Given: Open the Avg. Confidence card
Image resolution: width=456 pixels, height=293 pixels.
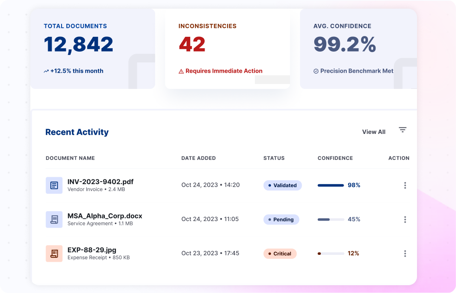Looking at the screenshot, I should [x=358, y=49].
